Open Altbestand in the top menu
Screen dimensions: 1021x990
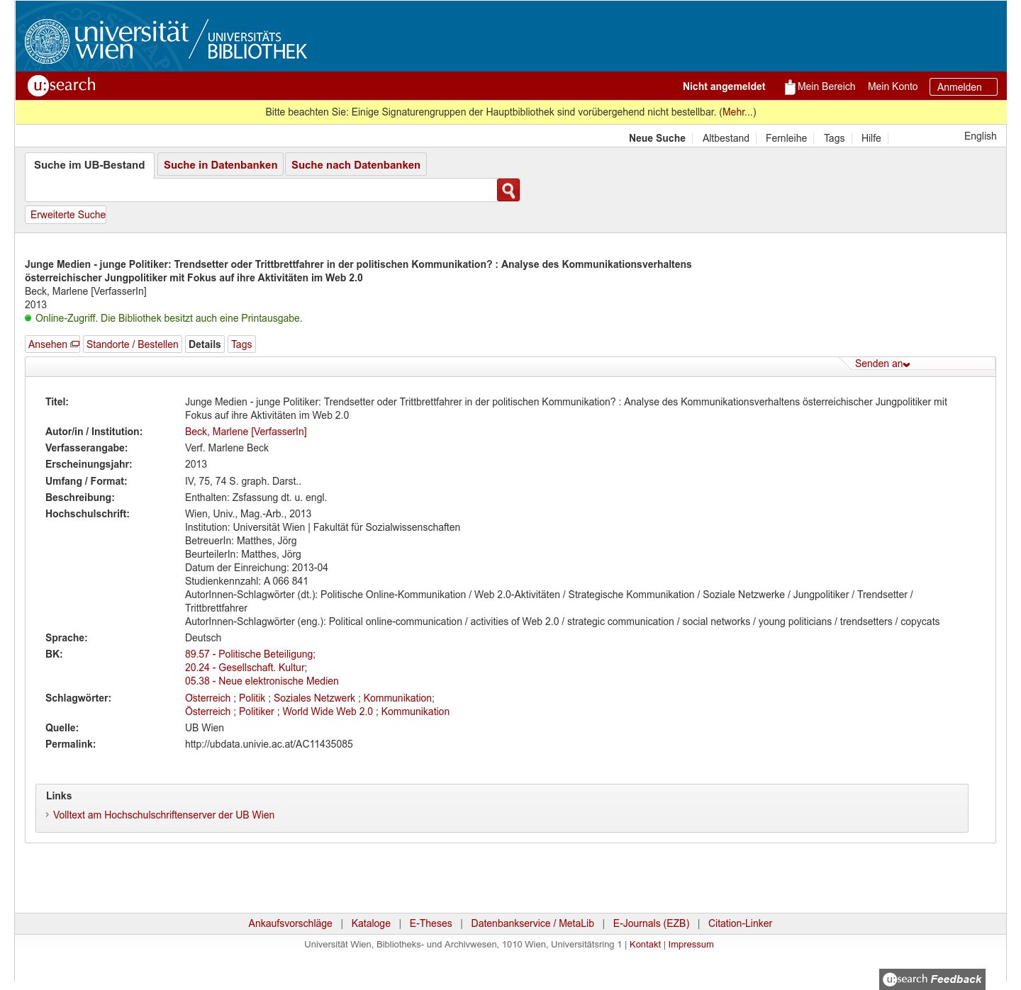tap(725, 138)
